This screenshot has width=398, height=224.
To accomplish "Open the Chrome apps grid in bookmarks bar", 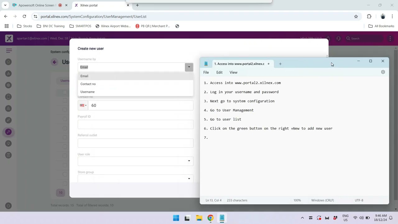I will coord(7,26).
